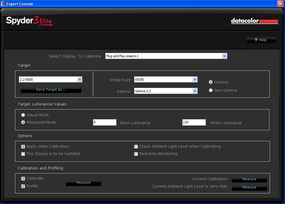The width and height of the screenshot is (285, 204).
Task: Choose Visual Mode radio button
Action: coord(23,115)
